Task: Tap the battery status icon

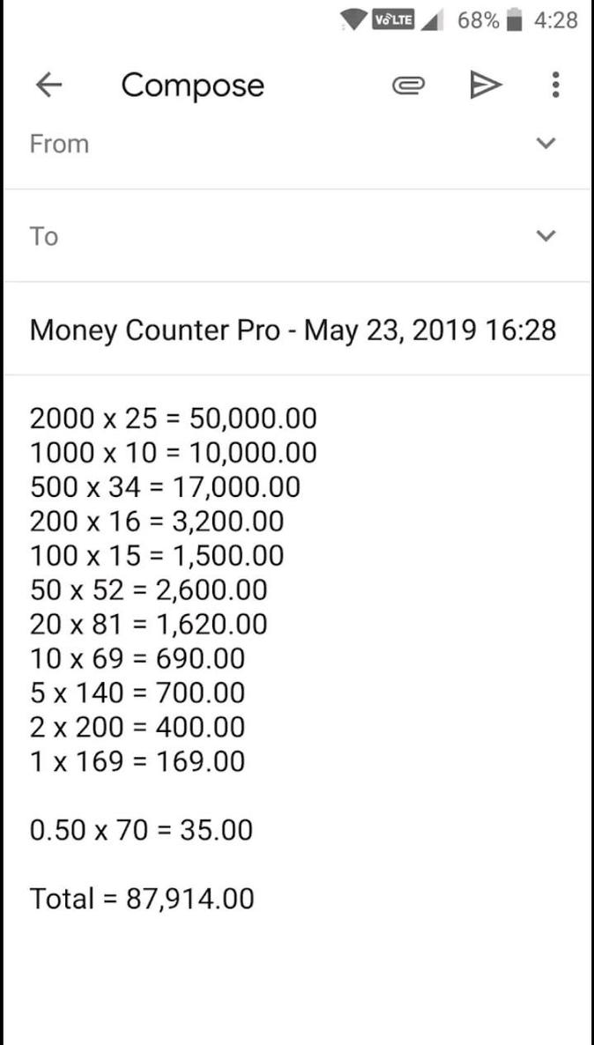Action: (516, 20)
